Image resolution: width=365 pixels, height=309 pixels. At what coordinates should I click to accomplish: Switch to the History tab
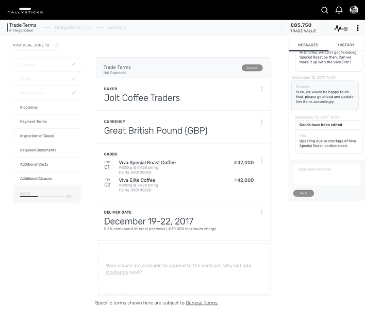pyautogui.click(x=346, y=45)
